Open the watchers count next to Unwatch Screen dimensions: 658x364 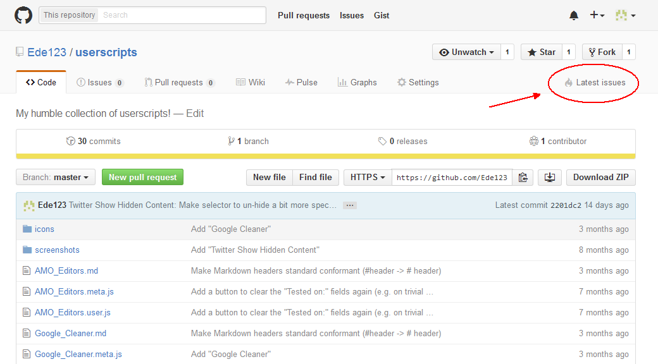point(507,52)
